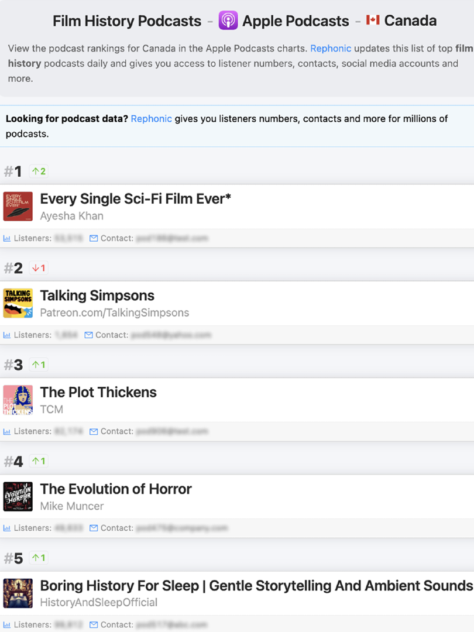Click the envelope contact icon for Talking Simpsons

tap(89, 335)
